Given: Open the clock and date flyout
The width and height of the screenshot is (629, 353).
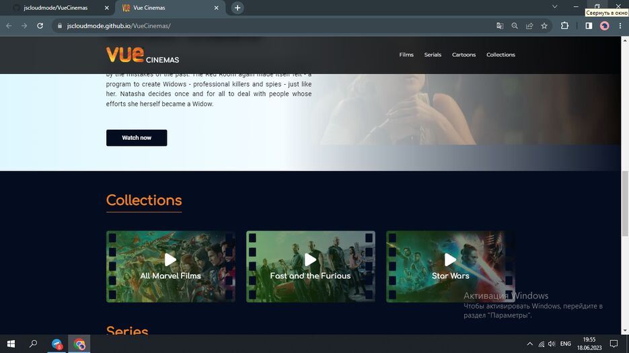Looking at the screenshot, I should [589, 344].
